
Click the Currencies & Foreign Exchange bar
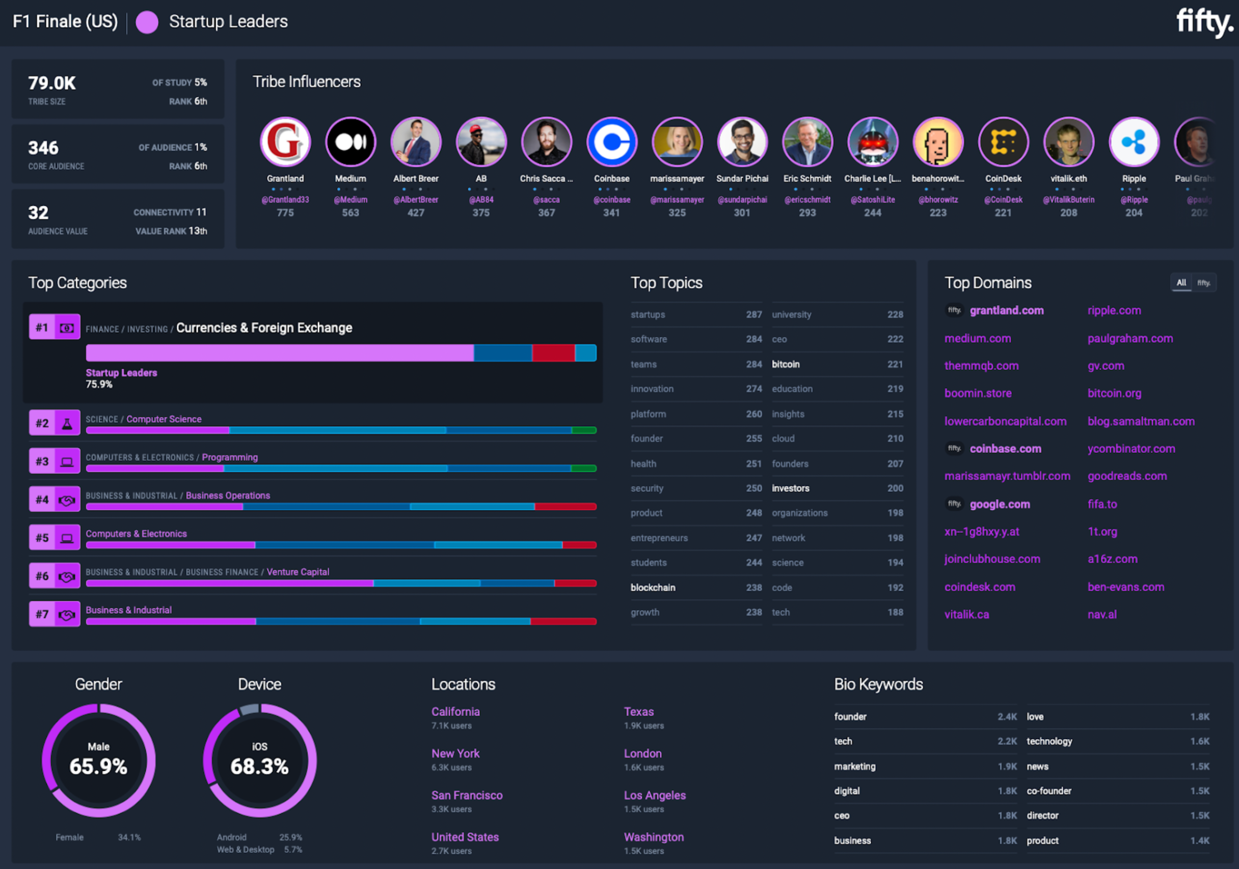pos(341,353)
